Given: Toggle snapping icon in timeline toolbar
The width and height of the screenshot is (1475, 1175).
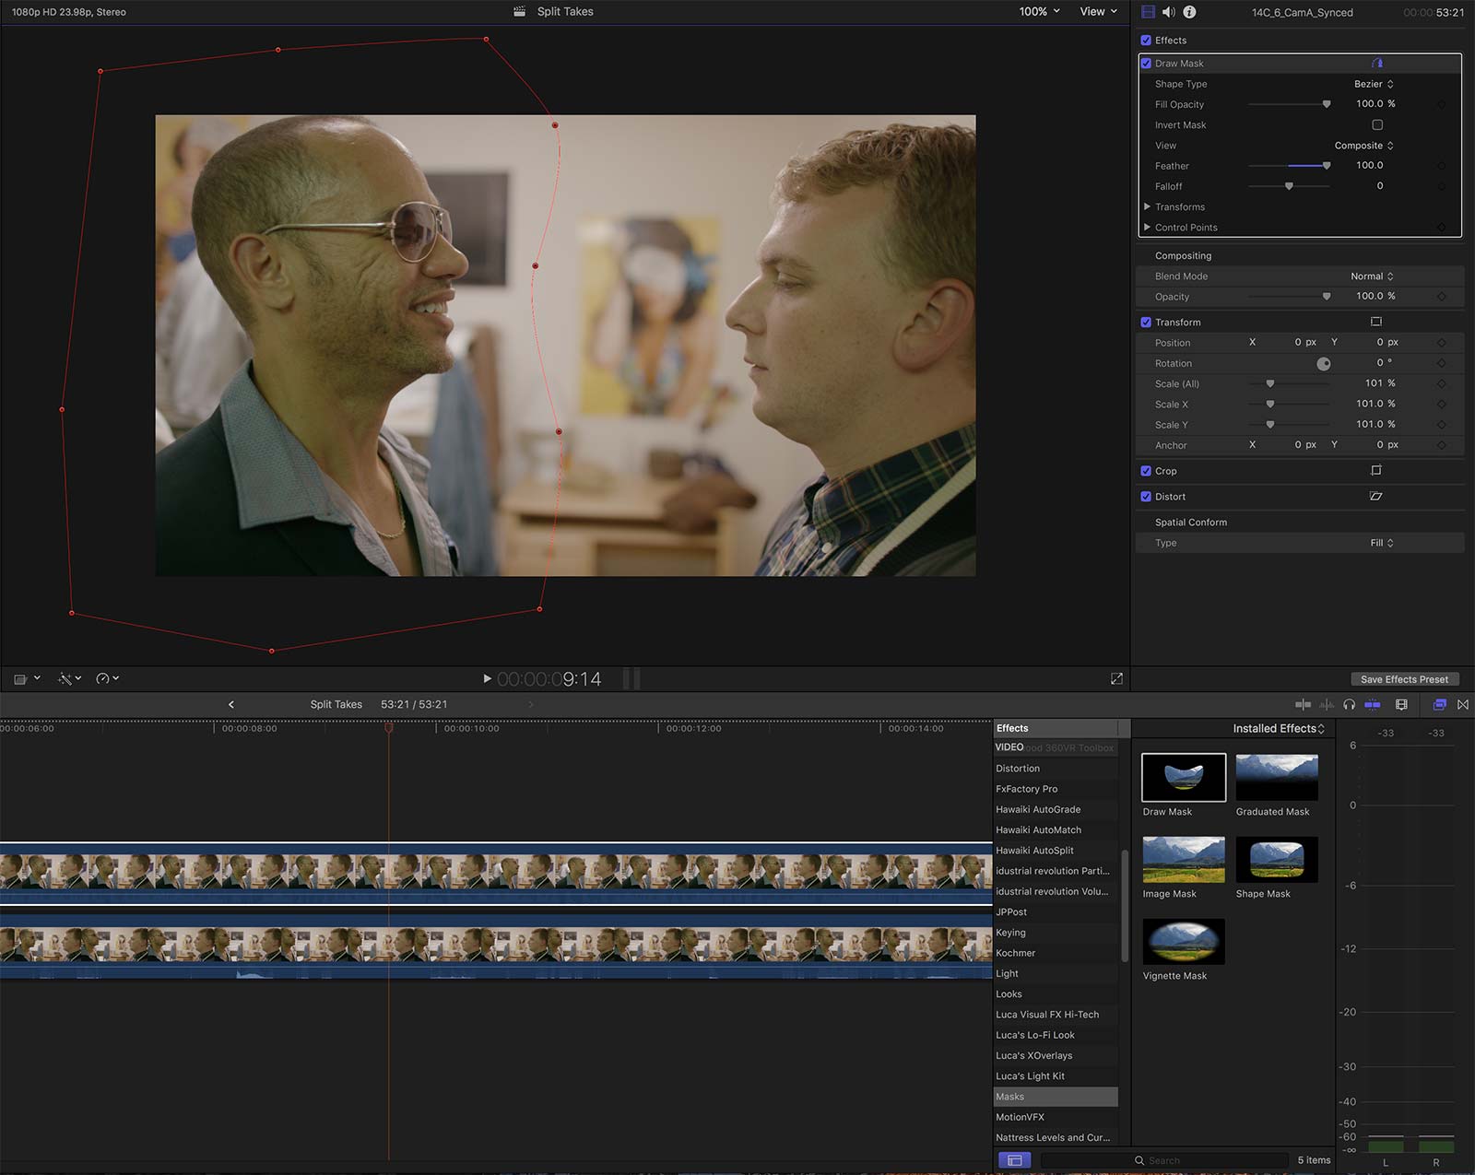Looking at the screenshot, I should [1373, 704].
